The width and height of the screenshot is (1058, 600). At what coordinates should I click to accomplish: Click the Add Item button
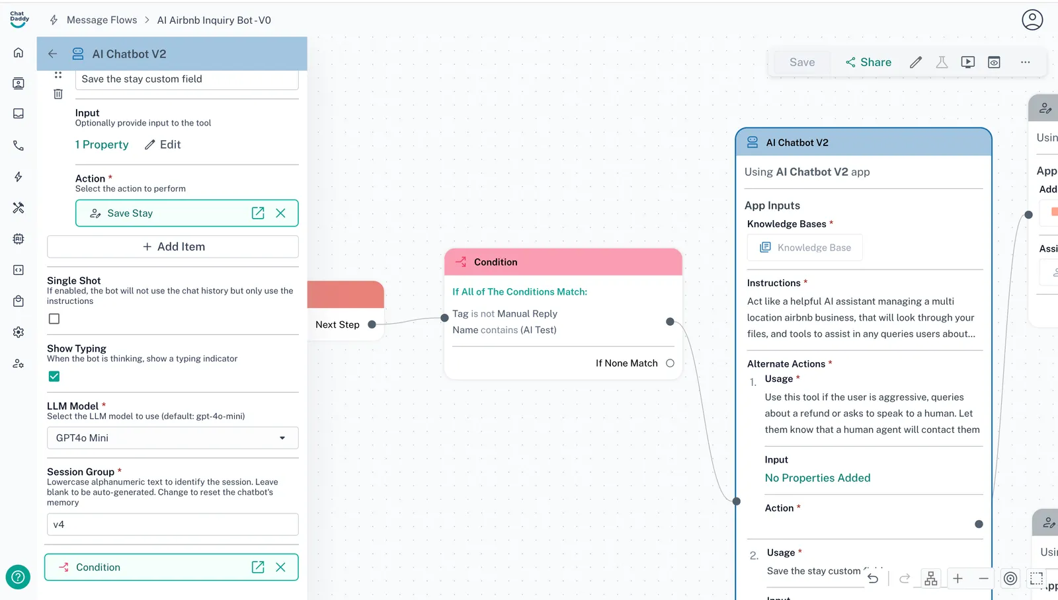(x=173, y=246)
